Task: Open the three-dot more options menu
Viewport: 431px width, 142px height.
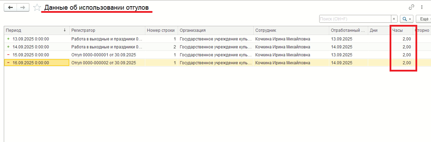Action: [x=422, y=7]
